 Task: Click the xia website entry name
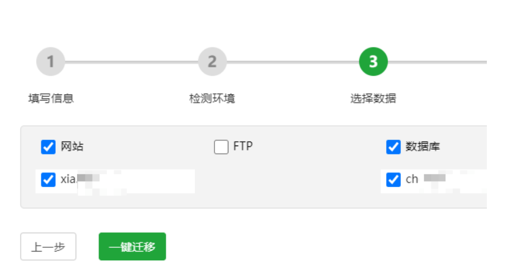[x=69, y=179]
